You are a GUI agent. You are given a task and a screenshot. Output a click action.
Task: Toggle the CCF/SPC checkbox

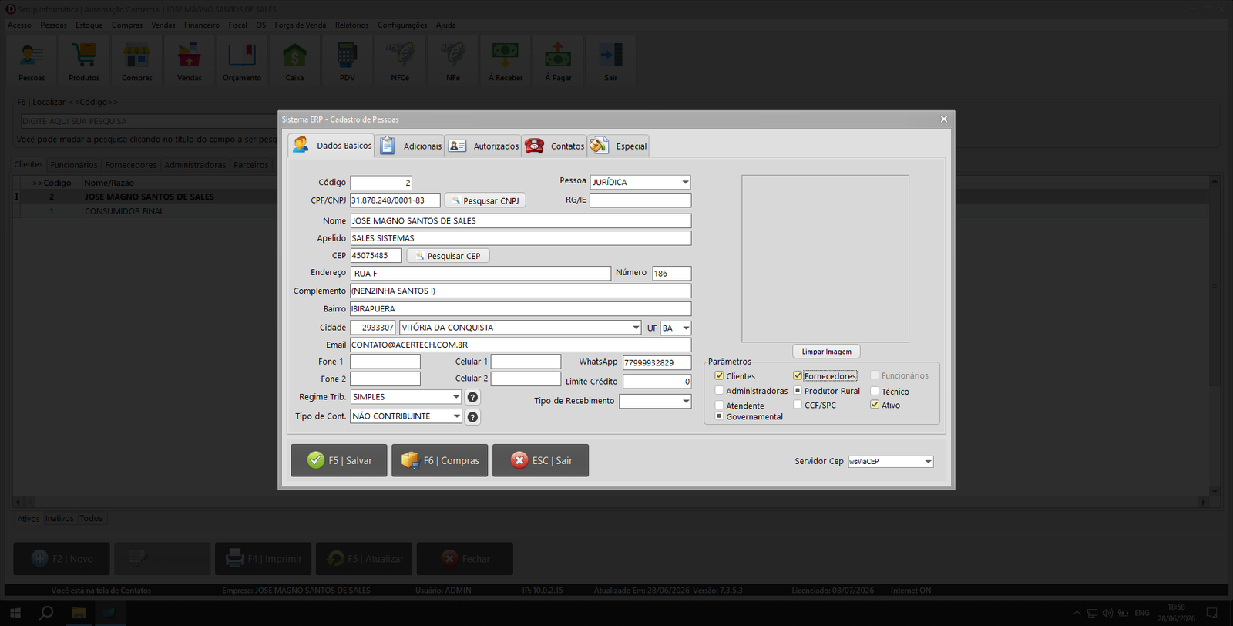pos(798,404)
